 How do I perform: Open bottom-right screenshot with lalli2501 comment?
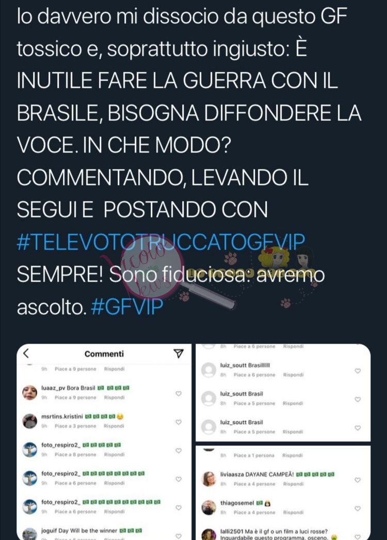click(x=283, y=493)
